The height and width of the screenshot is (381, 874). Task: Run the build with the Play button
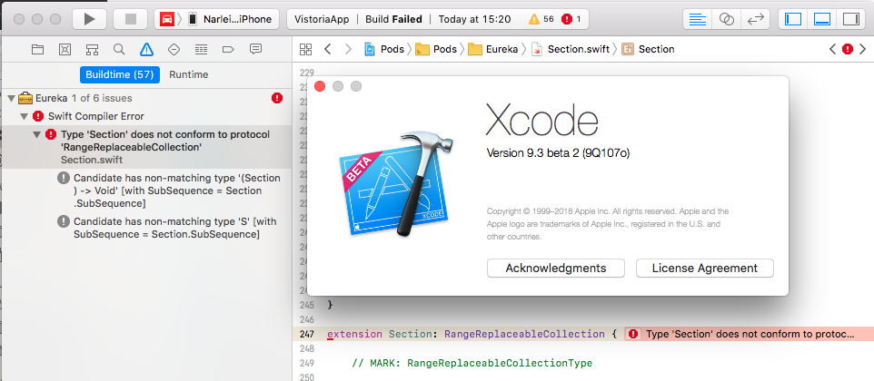(x=89, y=19)
